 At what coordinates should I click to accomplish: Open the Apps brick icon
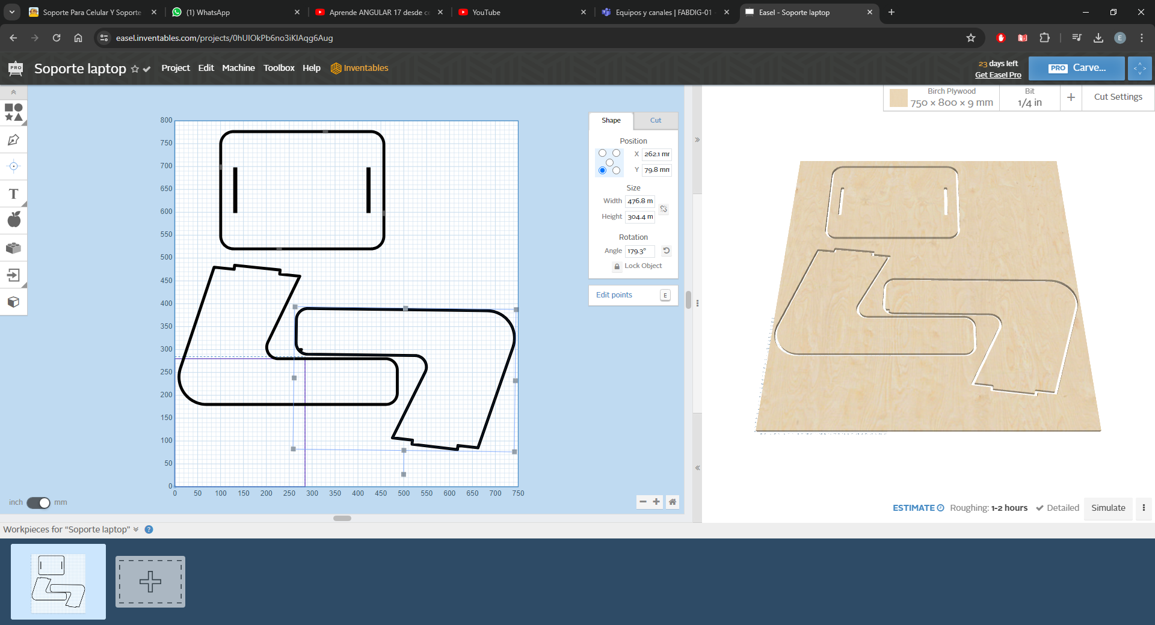pyautogui.click(x=13, y=248)
